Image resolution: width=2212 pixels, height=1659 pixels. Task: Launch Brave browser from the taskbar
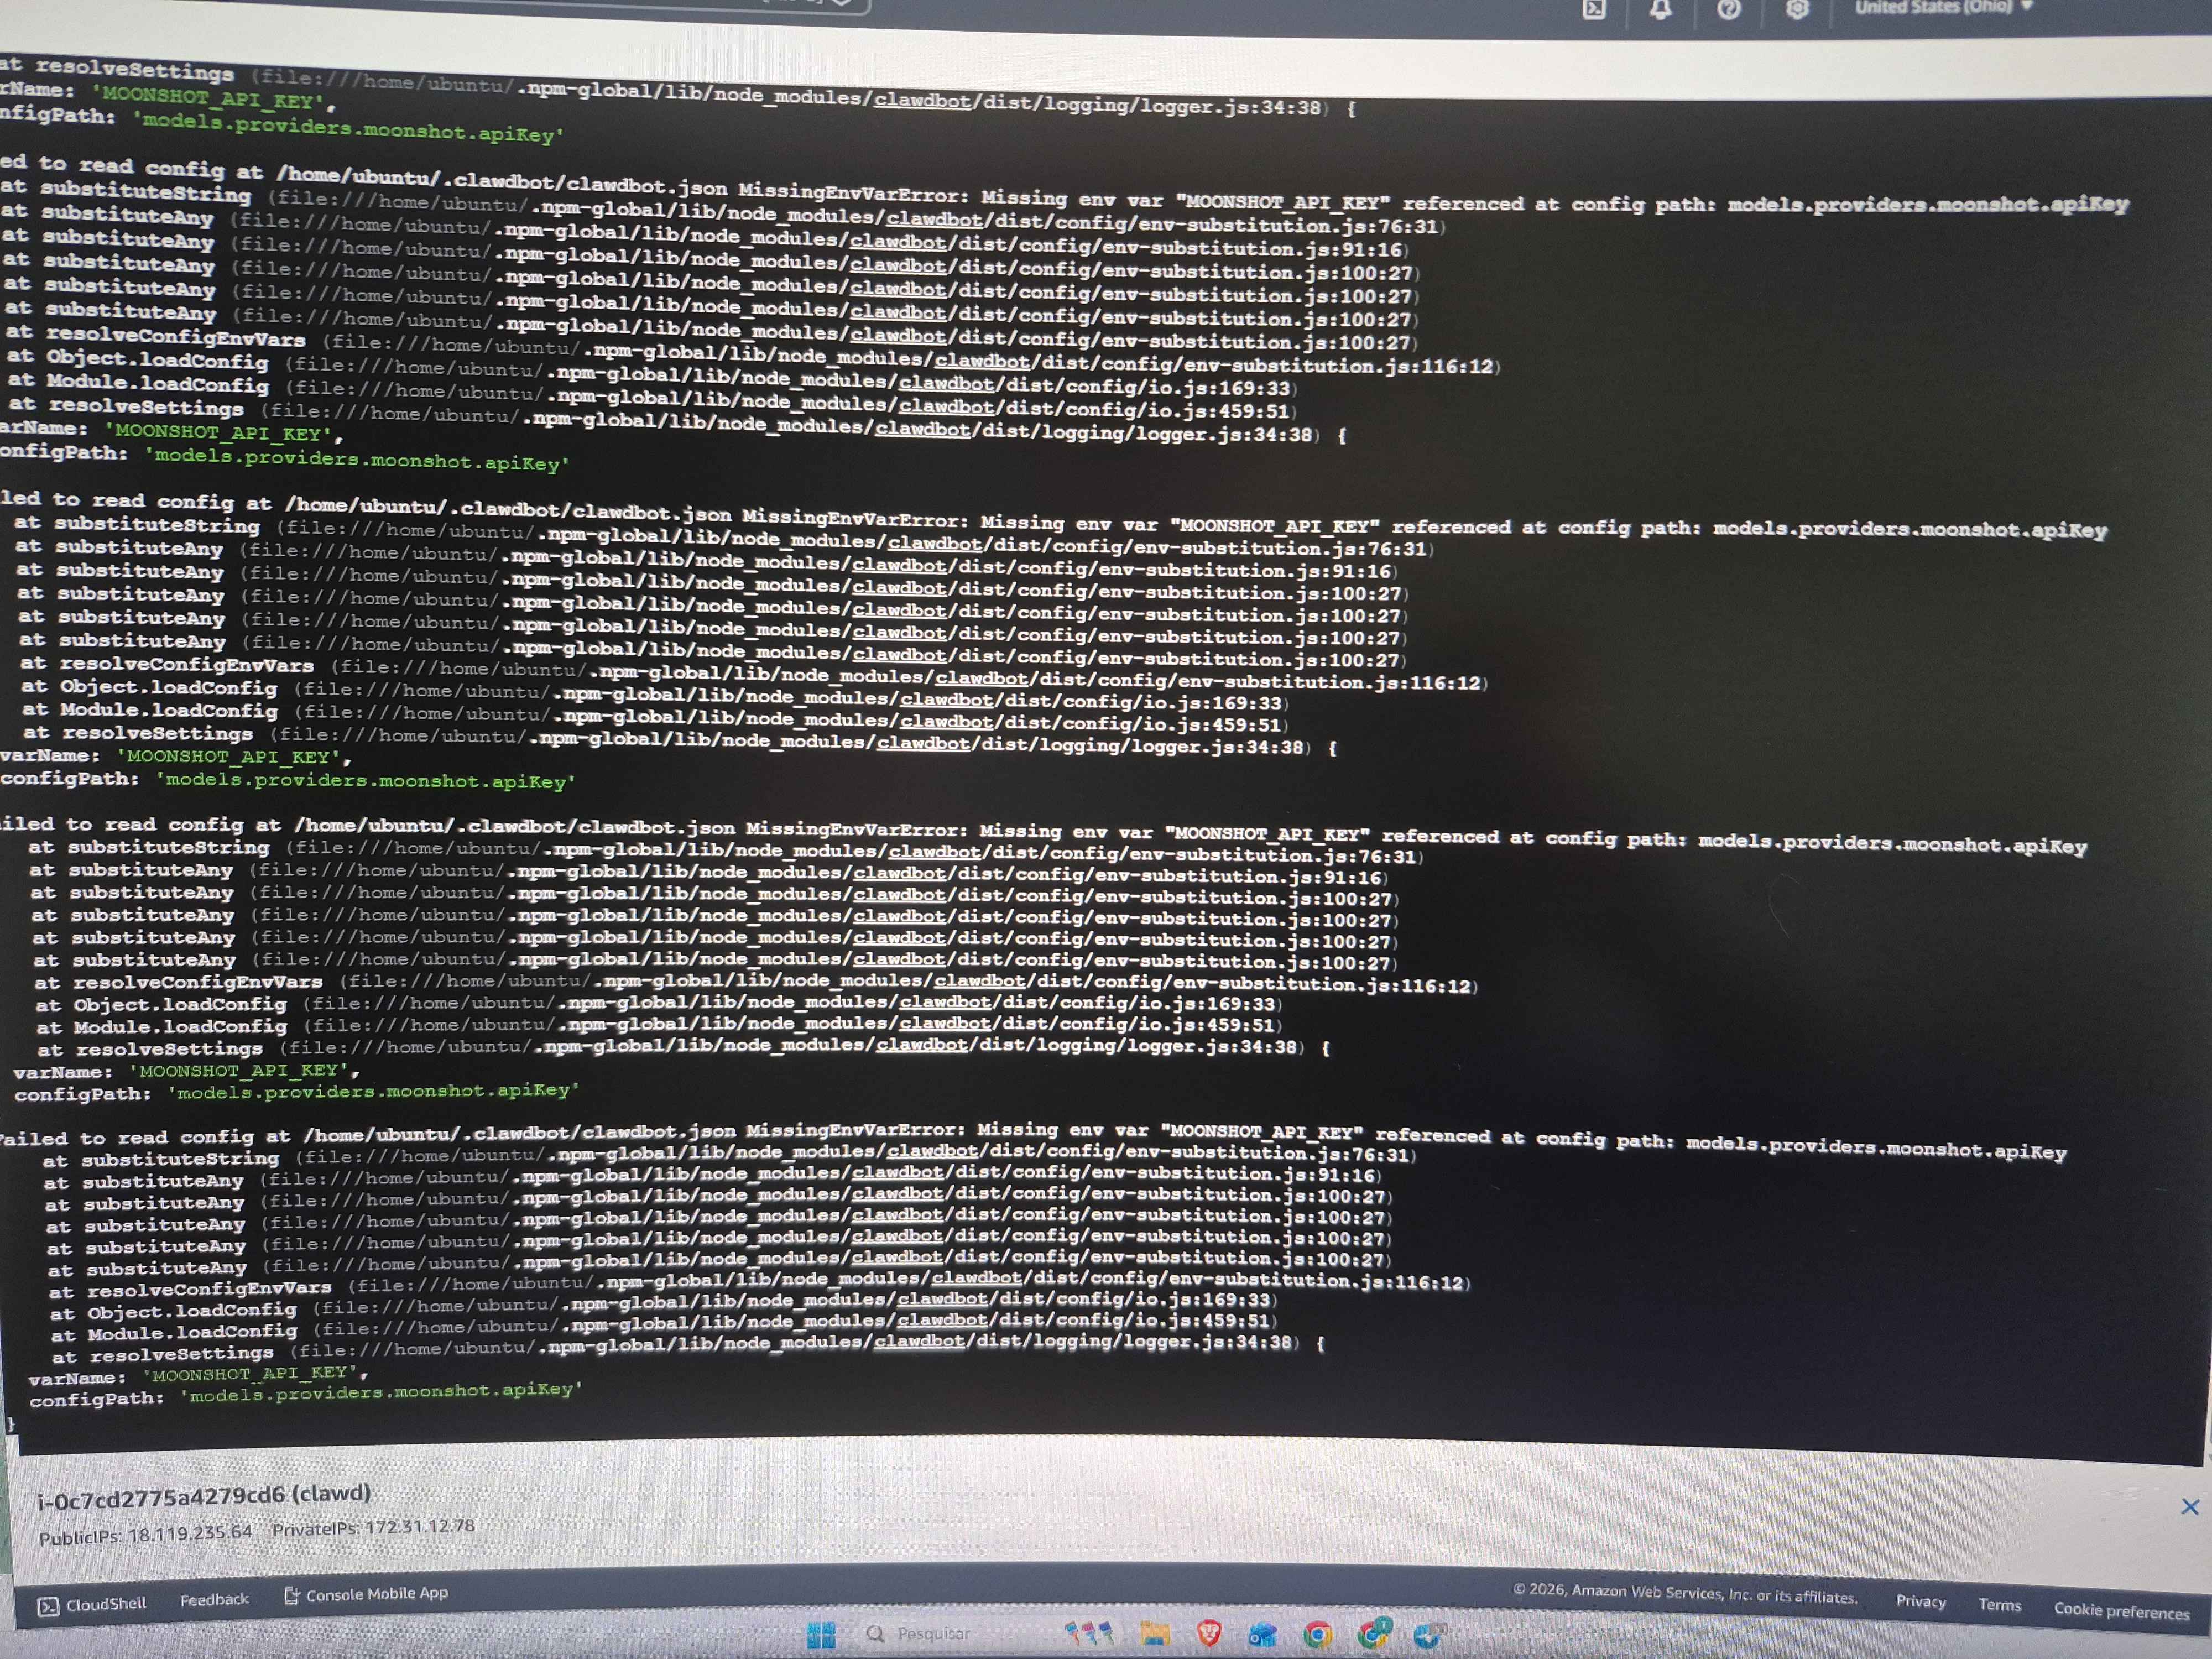point(1209,1634)
